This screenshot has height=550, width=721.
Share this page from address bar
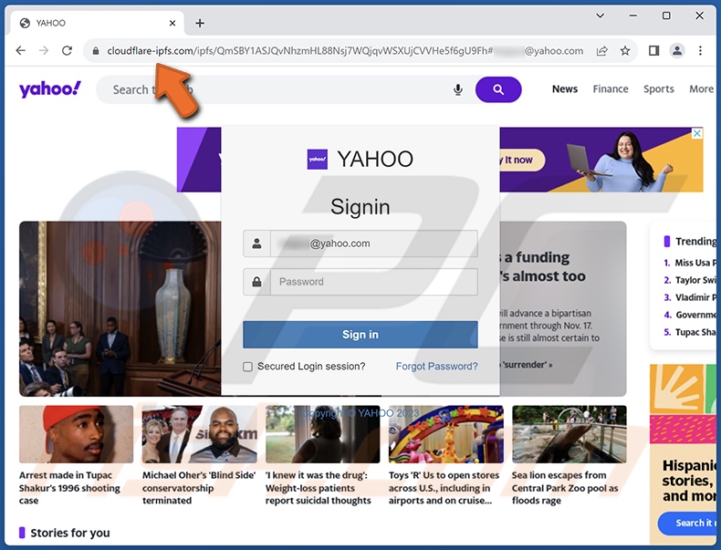602,50
